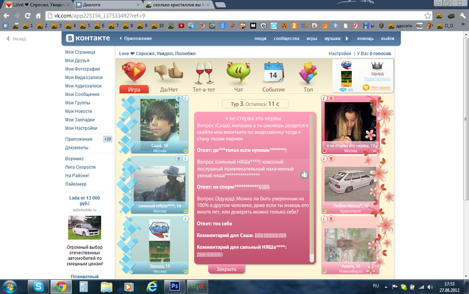Go back using the Назад arrow
This screenshot has width=469, height=294.
(8, 39)
